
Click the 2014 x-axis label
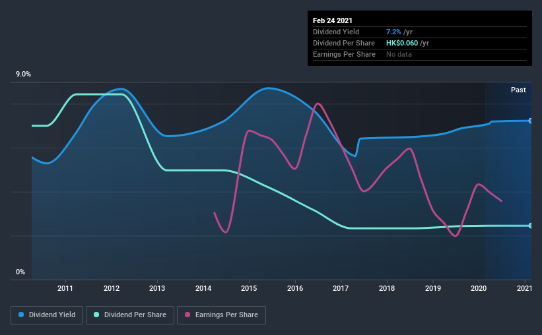(x=203, y=288)
